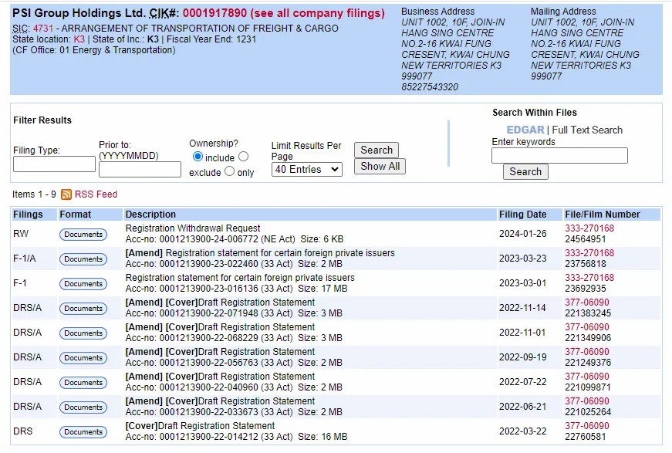672x453 pixels.
Task: Click CF Office 01 Energy & Transportation text
Action: click(94, 50)
